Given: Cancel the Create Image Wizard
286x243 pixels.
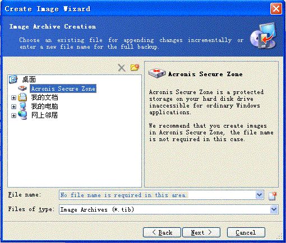Looking at the screenshot, I should click(x=246, y=232).
